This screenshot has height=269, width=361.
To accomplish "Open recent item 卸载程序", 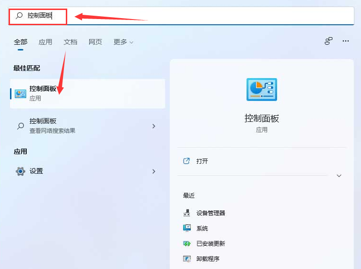I will coord(207,259).
